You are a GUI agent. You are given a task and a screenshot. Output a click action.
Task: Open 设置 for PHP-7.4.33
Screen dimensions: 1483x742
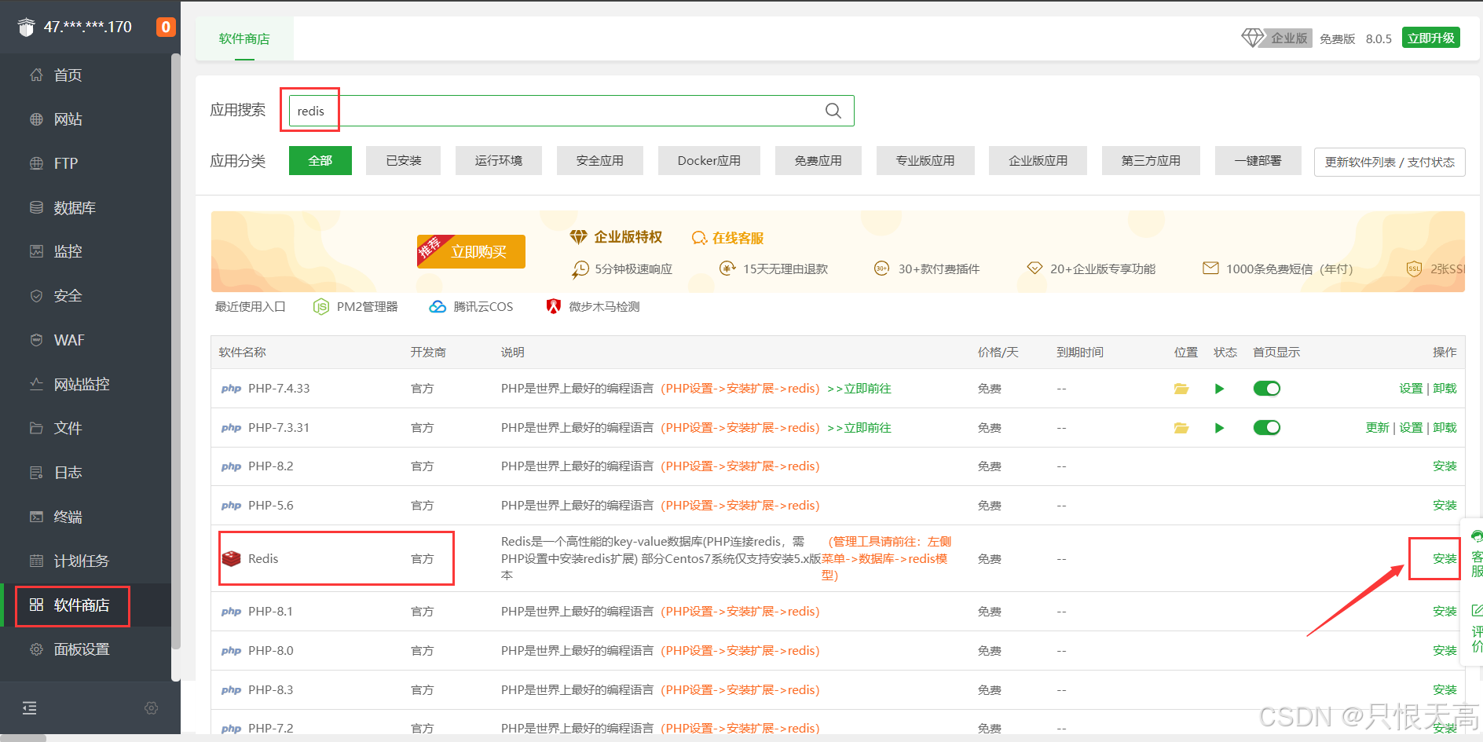tap(1411, 389)
